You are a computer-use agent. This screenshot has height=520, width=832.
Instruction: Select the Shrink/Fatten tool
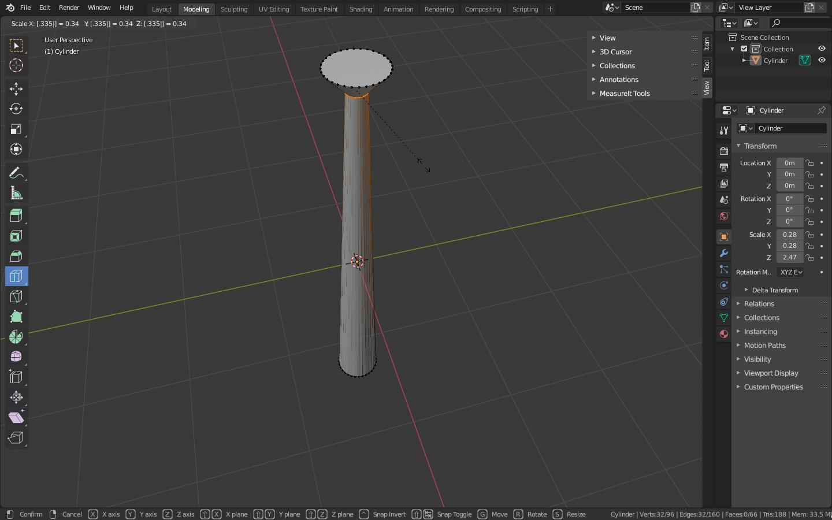click(x=16, y=398)
